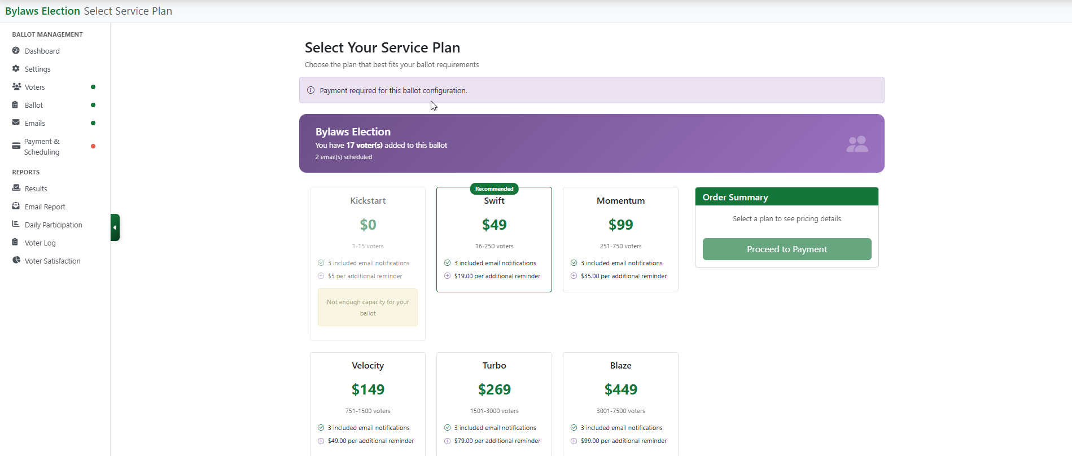Click the Settings gear icon
Image resolution: width=1072 pixels, height=456 pixels.
point(16,69)
